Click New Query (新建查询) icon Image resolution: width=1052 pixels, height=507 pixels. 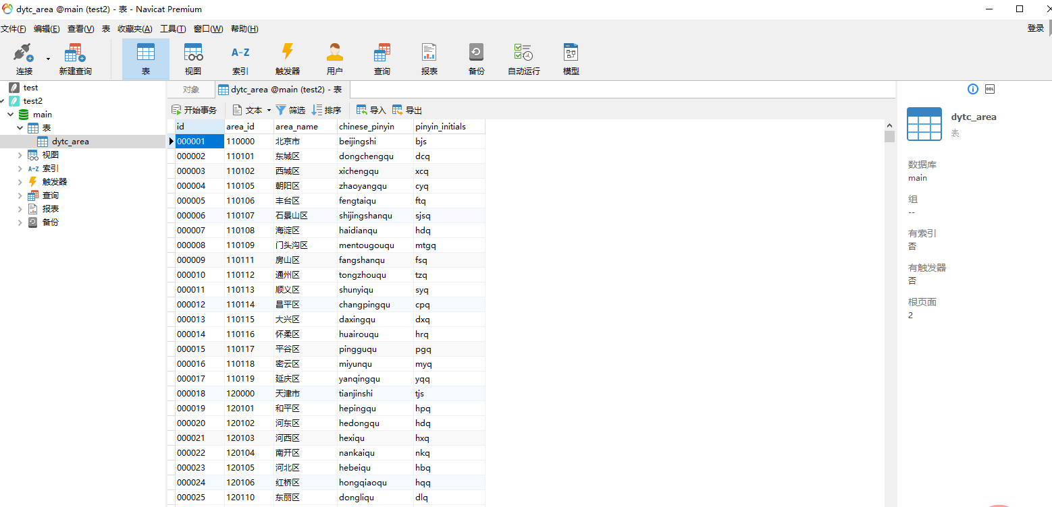point(75,59)
